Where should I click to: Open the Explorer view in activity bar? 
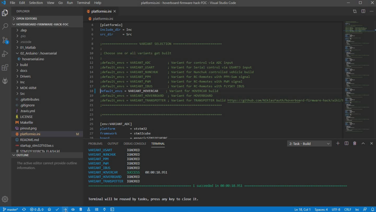[5, 13]
